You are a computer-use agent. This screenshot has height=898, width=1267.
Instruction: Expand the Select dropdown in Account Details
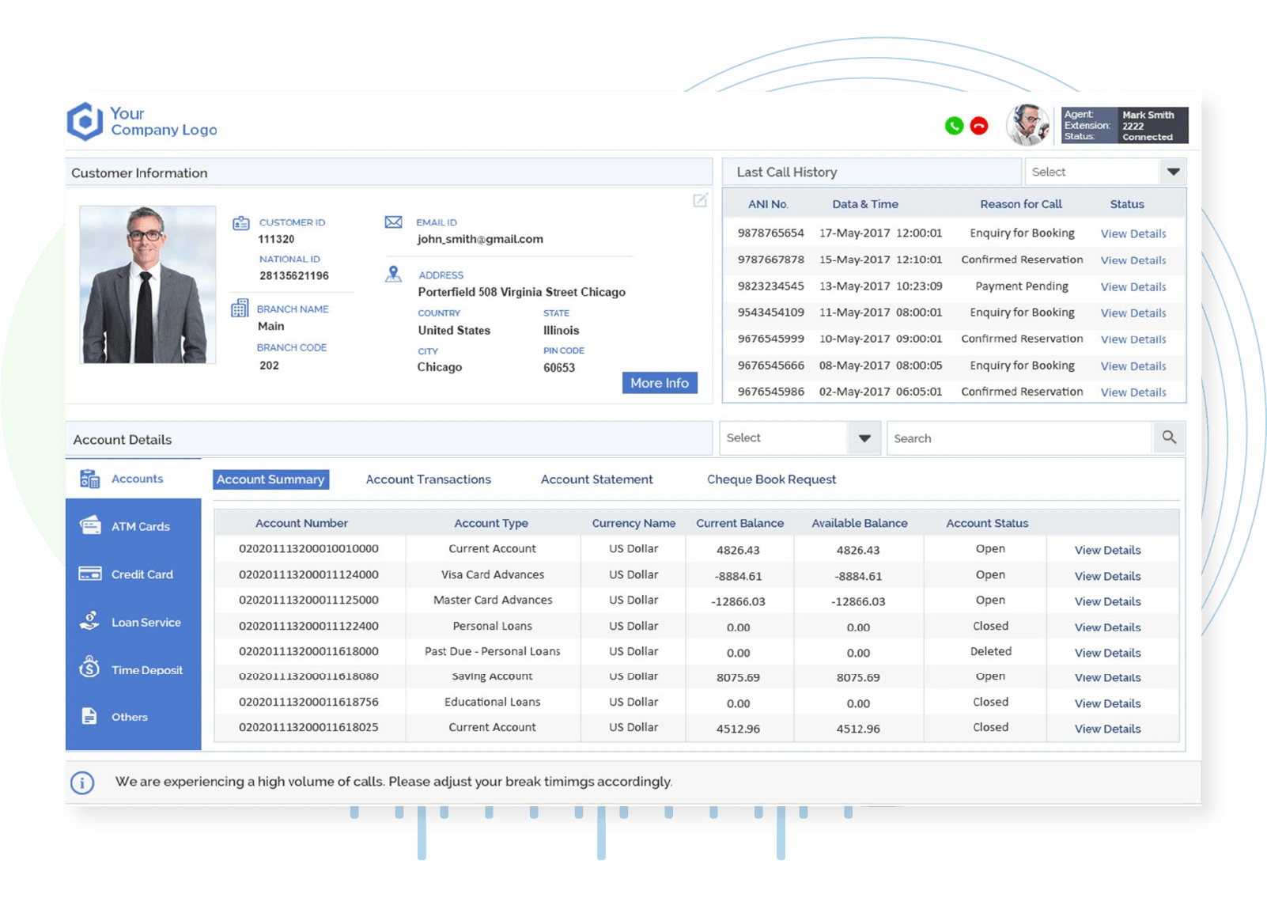pos(865,438)
